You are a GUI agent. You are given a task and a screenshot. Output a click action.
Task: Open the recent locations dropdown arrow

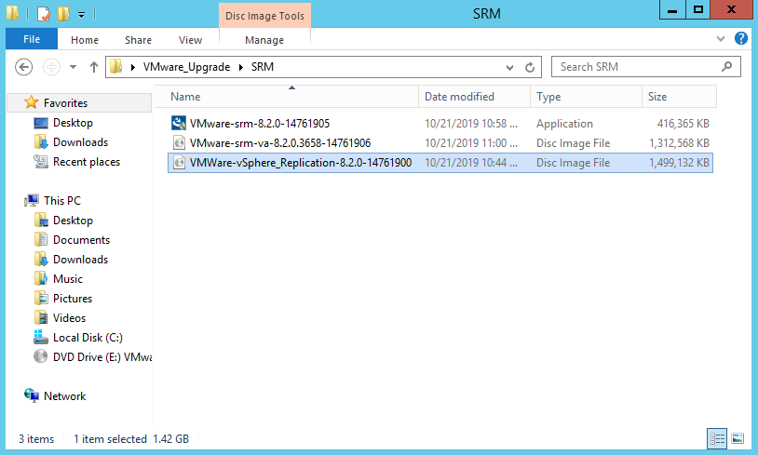[x=73, y=67]
